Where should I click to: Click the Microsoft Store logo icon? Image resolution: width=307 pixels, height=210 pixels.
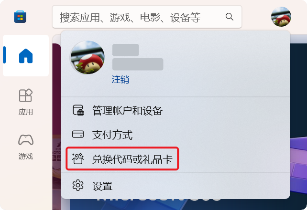tap(20, 17)
